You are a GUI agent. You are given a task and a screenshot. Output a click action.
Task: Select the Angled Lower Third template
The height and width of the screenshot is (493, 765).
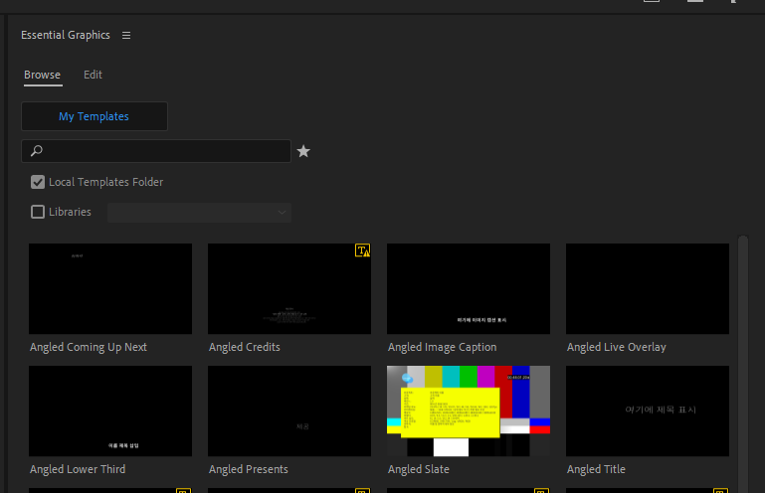tap(109, 411)
